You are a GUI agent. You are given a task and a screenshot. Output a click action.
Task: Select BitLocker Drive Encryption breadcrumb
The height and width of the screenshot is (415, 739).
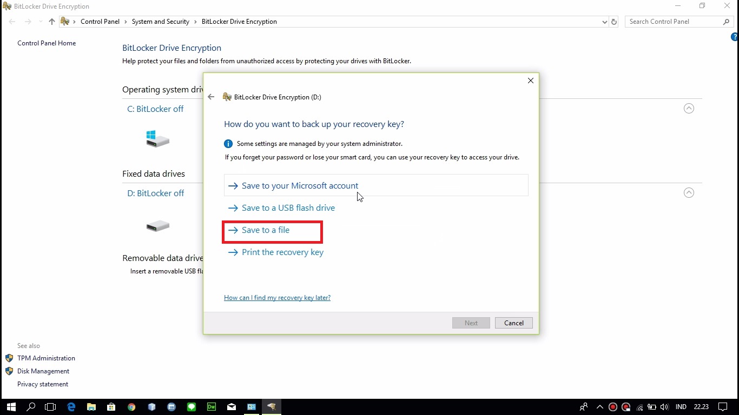click(x=239, y=22)
